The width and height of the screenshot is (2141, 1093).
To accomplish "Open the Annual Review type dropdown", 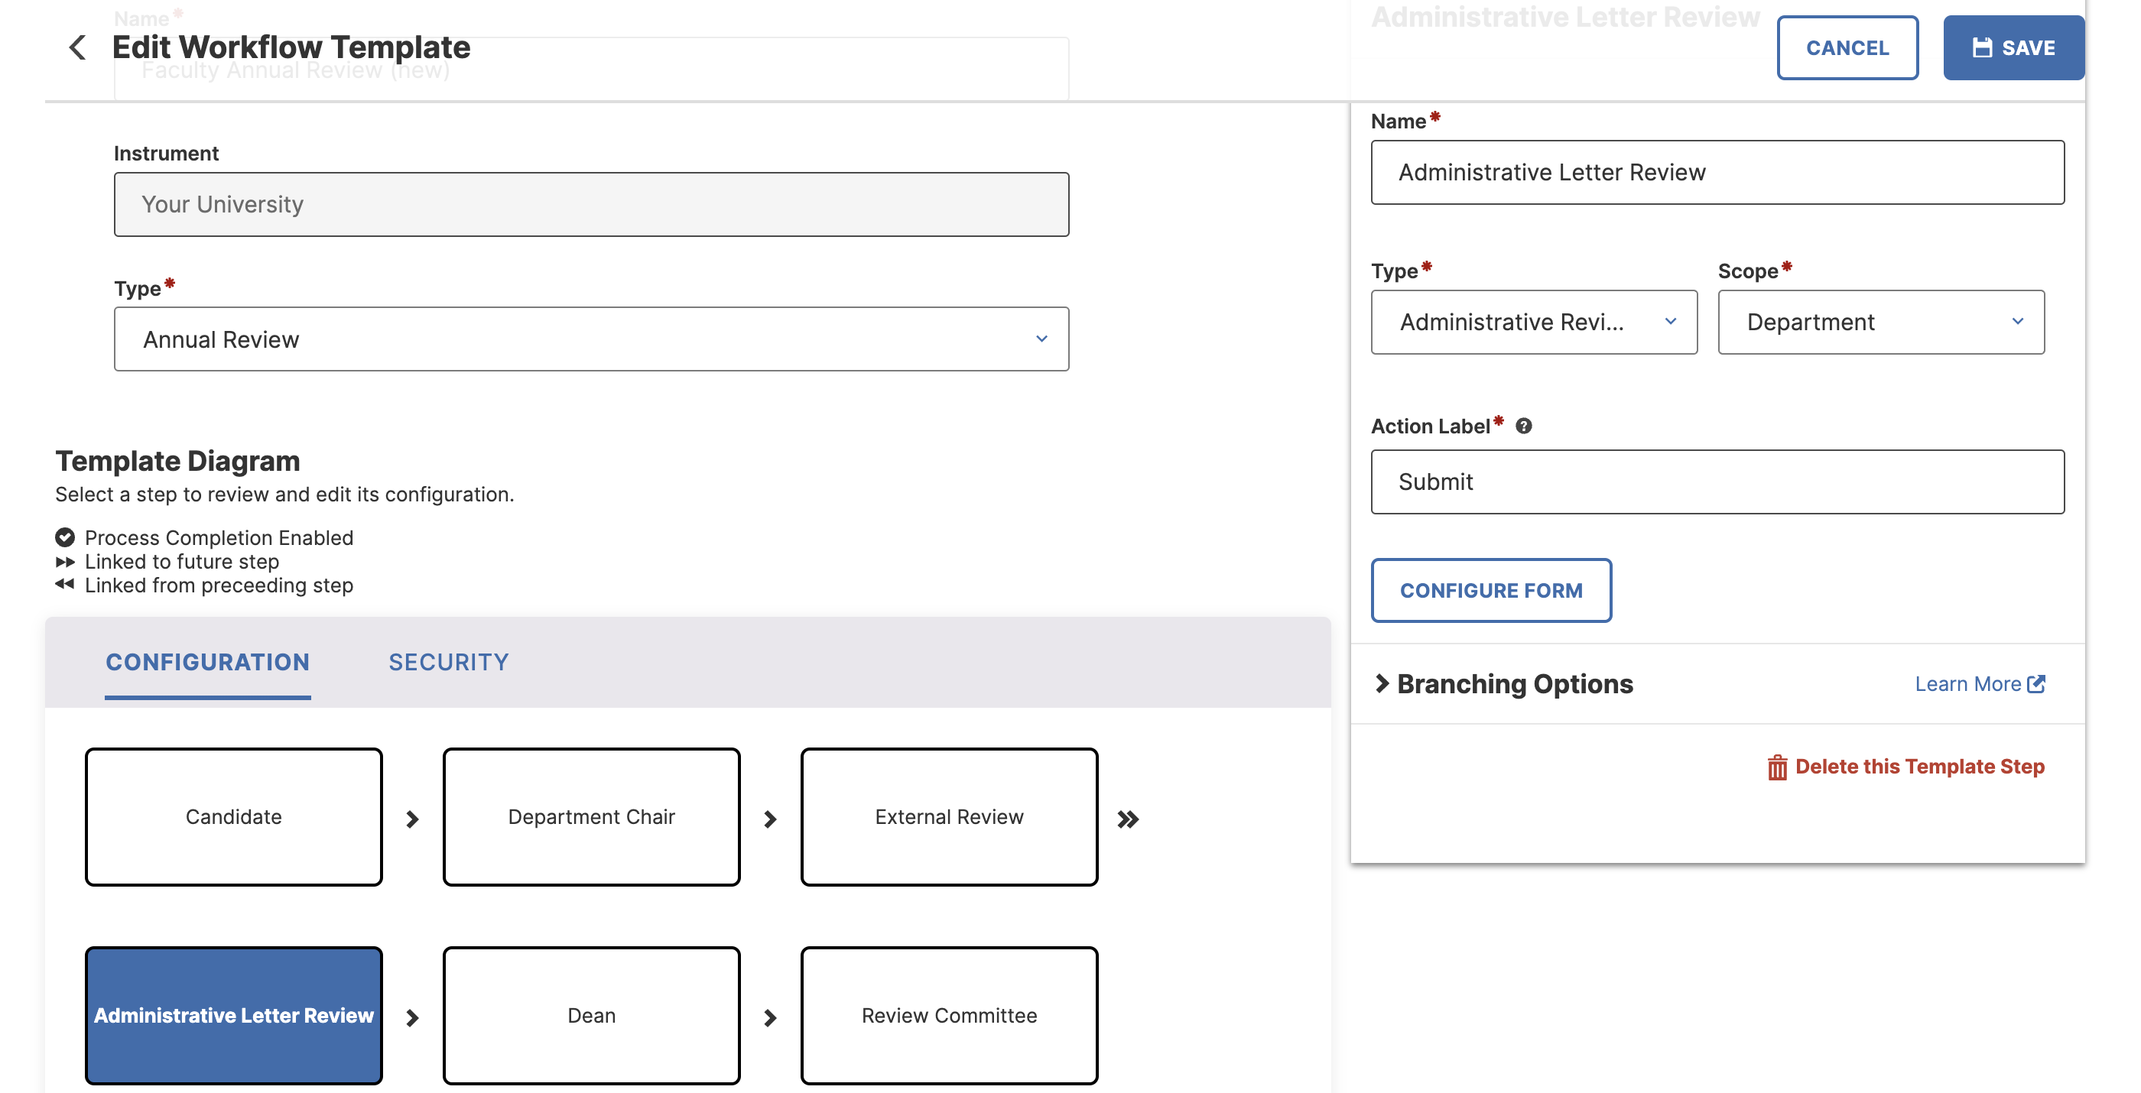I will pyautogui.click(x=591, y=339).
